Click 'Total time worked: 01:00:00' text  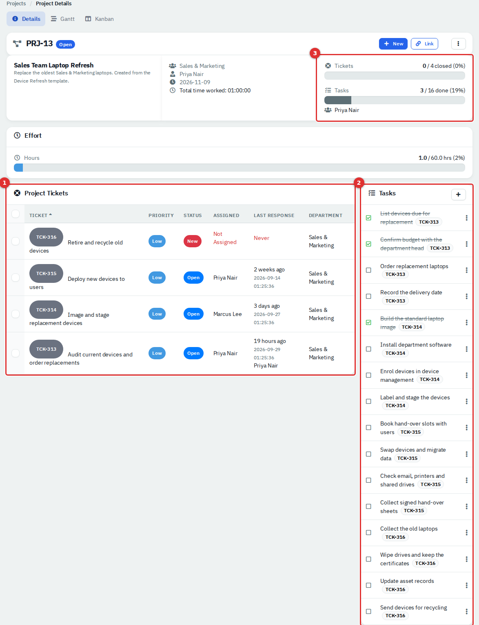(215, 90)
